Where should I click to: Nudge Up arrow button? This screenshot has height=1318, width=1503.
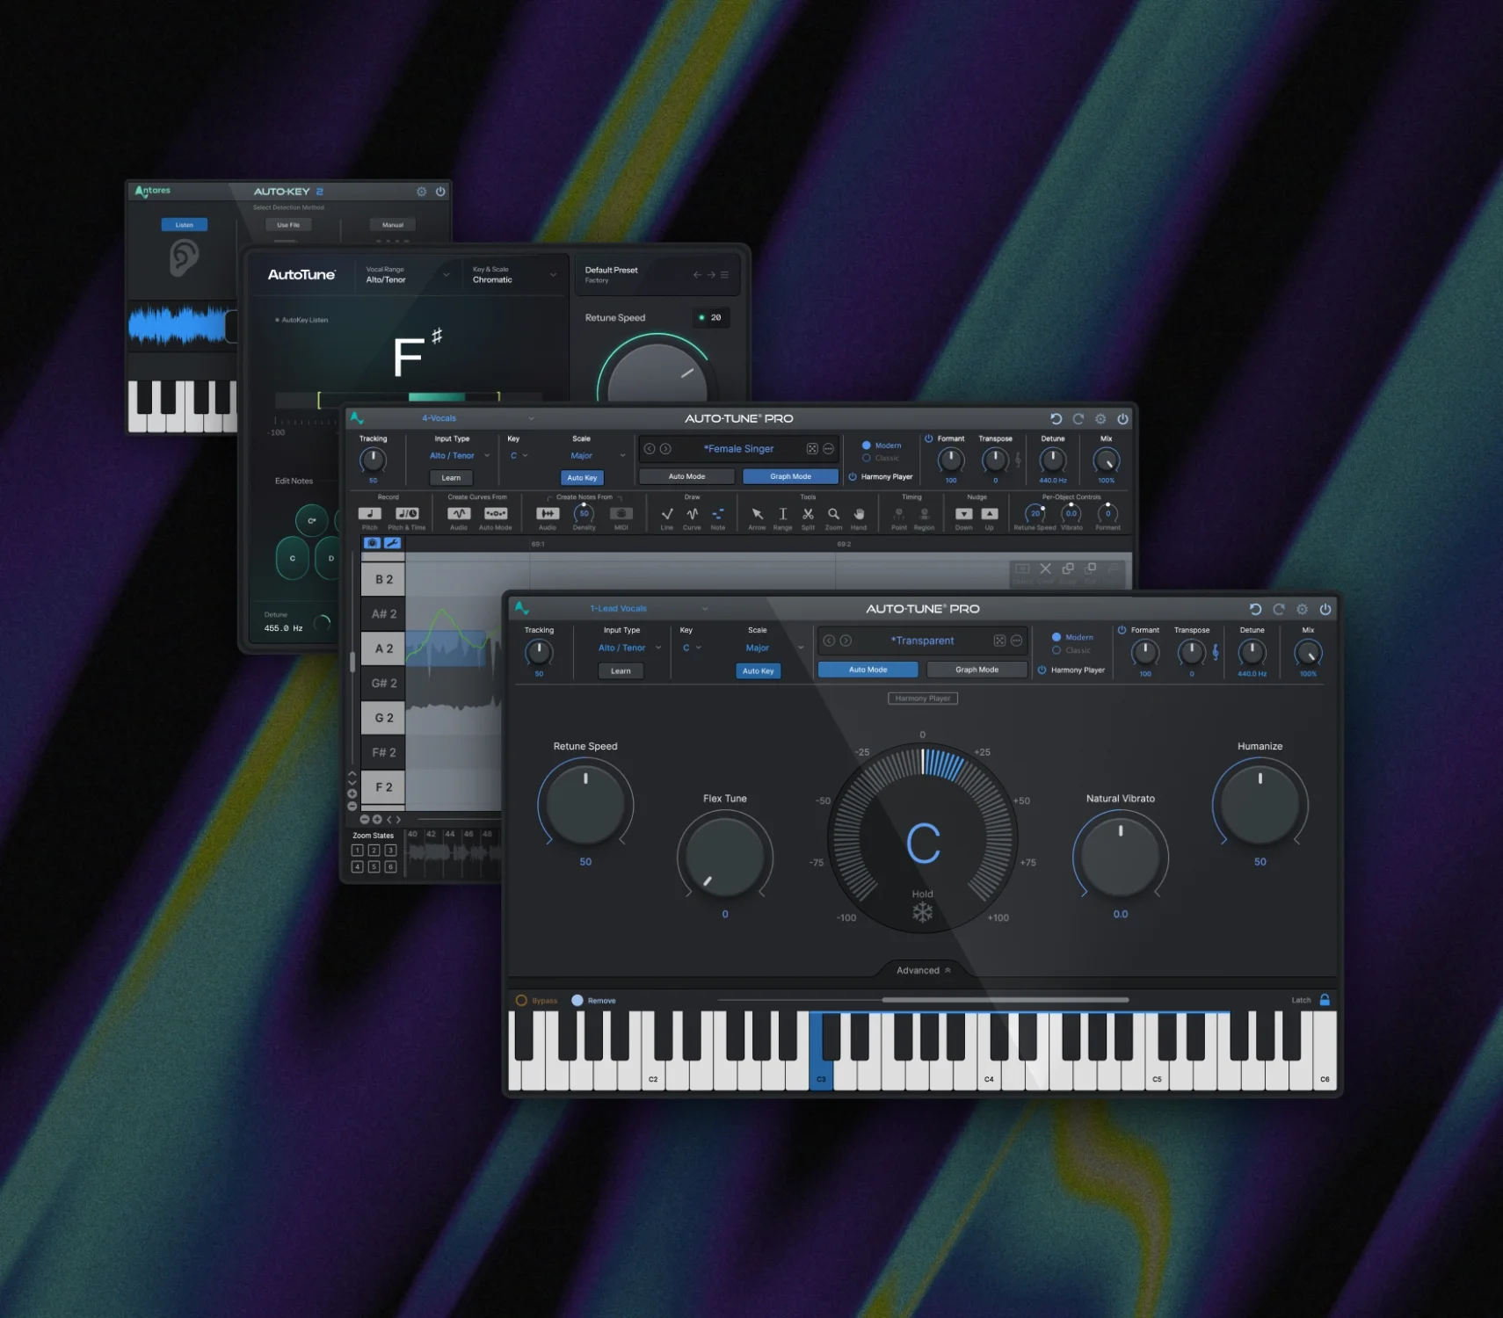click(x=990, y=514)
